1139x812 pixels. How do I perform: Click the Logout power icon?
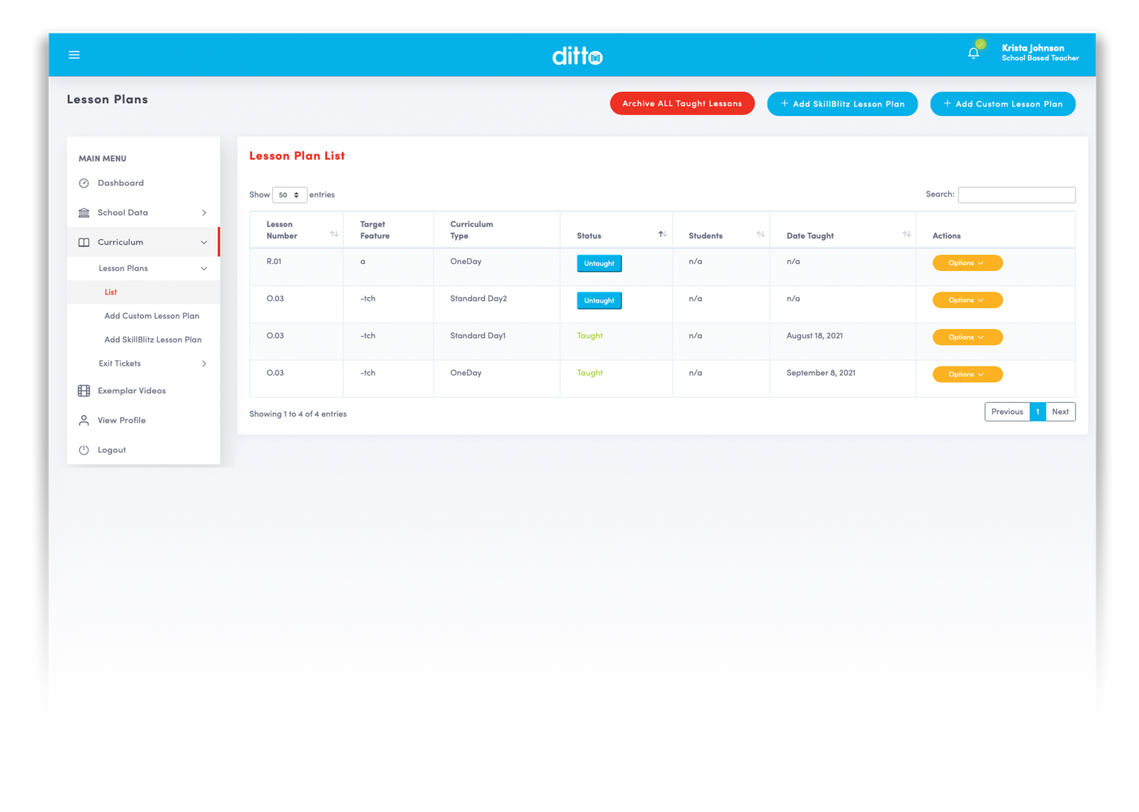tap(83, 449)
